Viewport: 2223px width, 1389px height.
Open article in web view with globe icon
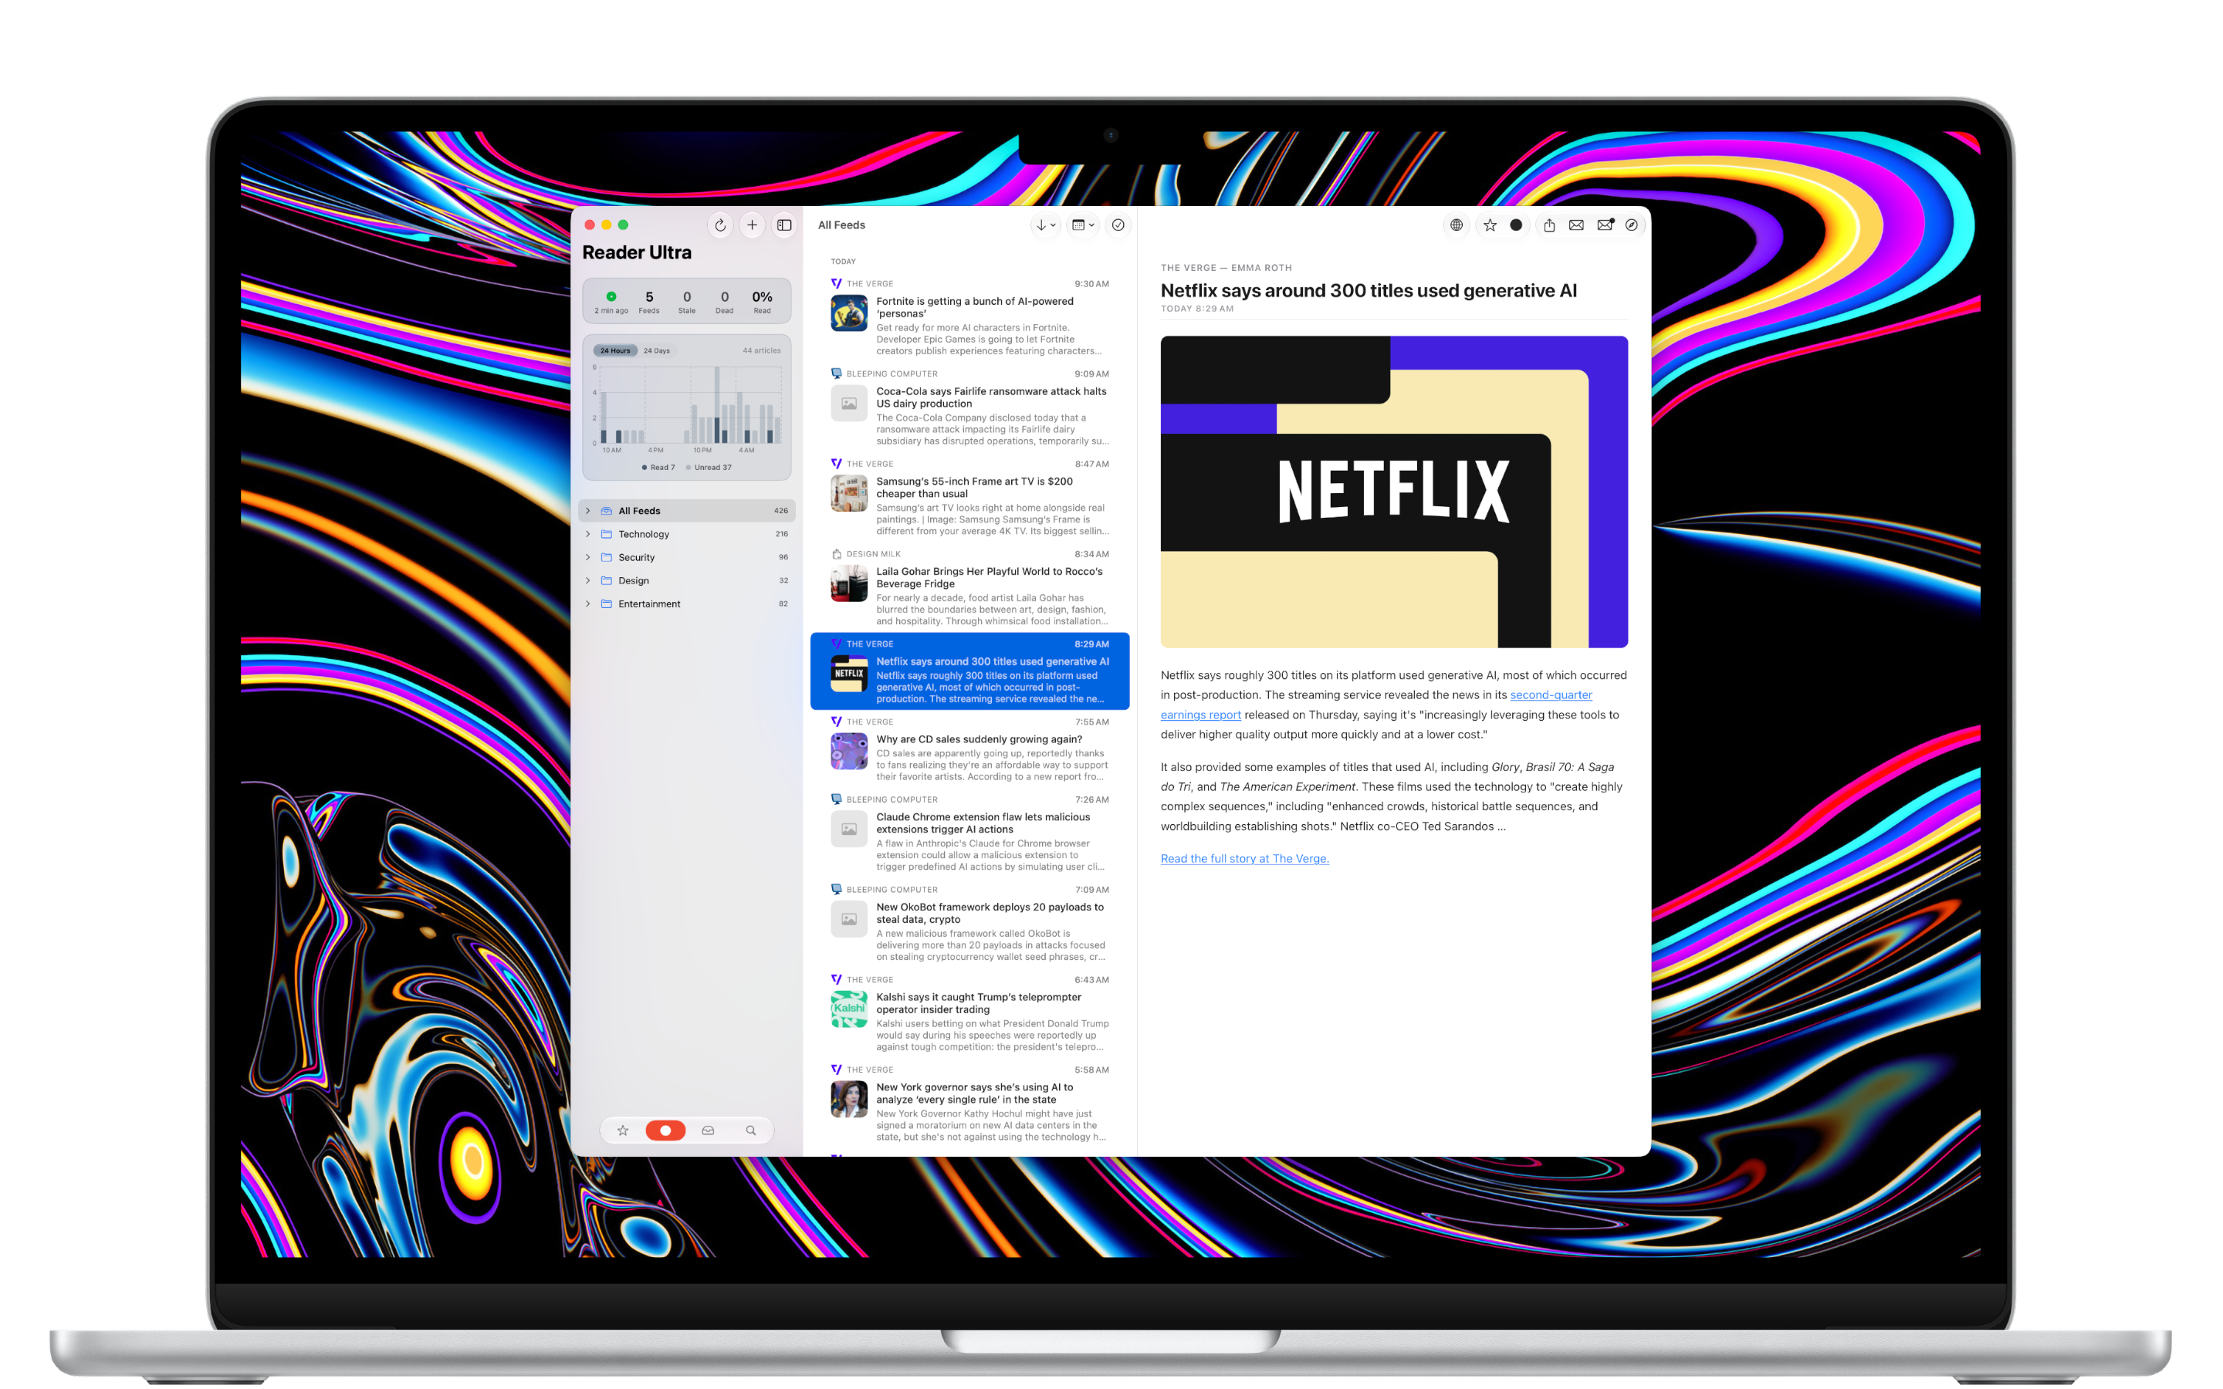tap(1456, 225)
